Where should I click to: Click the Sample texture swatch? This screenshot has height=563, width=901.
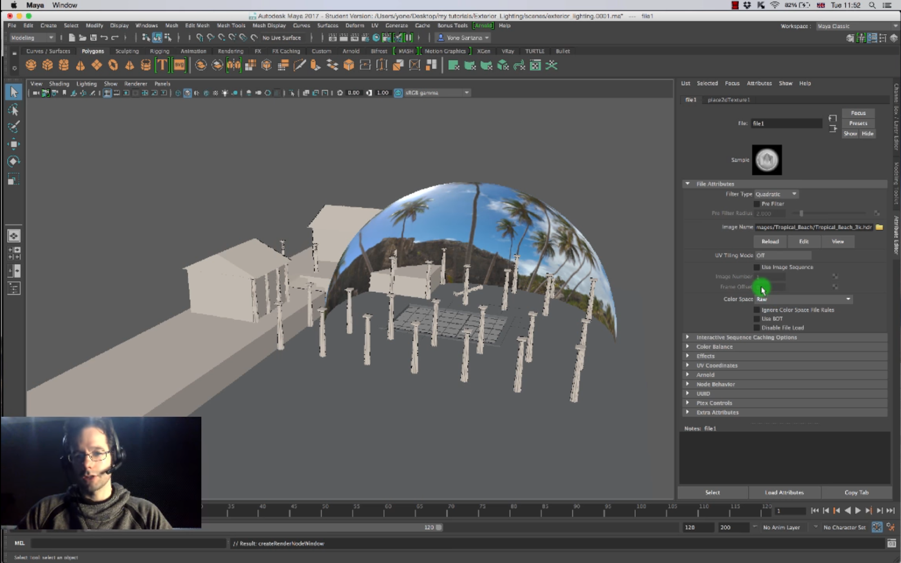(x=766, y=160)
